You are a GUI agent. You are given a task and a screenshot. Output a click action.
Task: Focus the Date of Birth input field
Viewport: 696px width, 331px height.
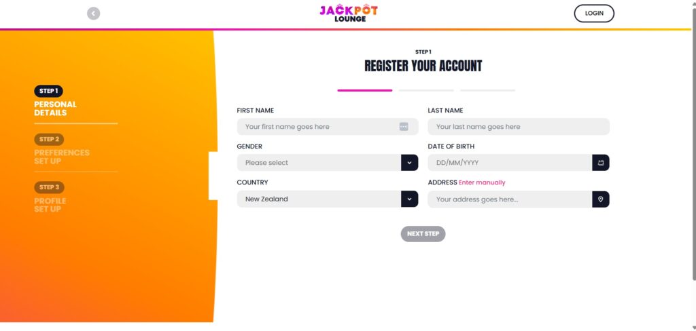point(510,163)
